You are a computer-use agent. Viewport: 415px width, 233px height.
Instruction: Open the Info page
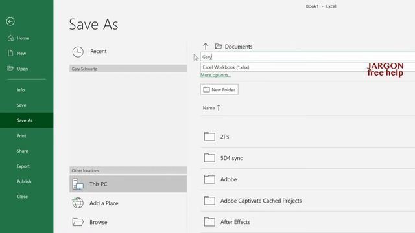[x=20, y=90]
